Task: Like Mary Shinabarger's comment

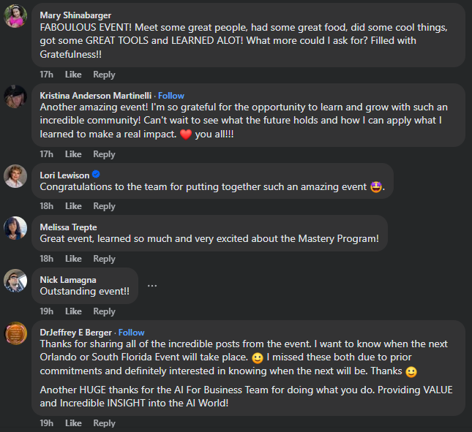Action: [73, 75]
